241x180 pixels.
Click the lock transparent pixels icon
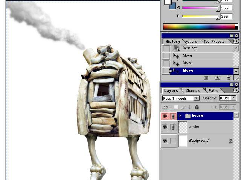[176, 107]
